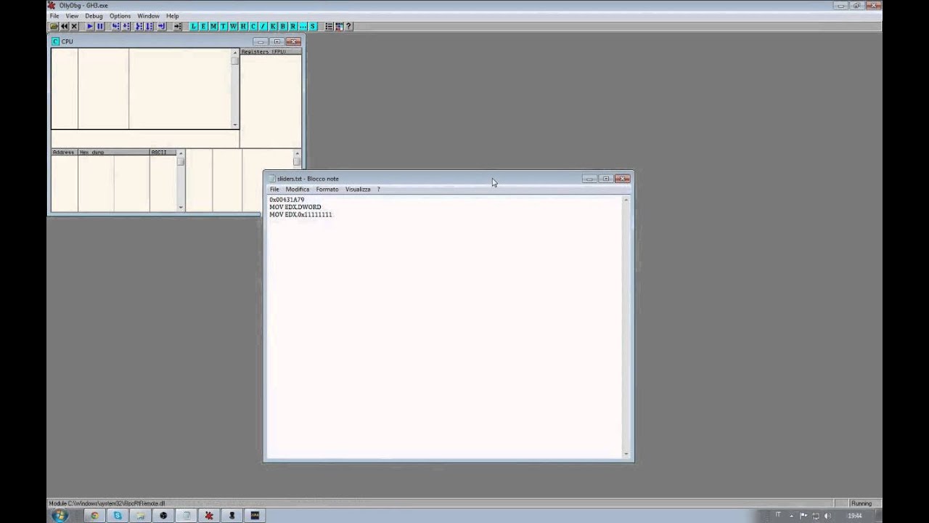The height and width of the screenshot is (523, 929).
Task: Open the OllyDbg Window menu
Action: [148, 15]
